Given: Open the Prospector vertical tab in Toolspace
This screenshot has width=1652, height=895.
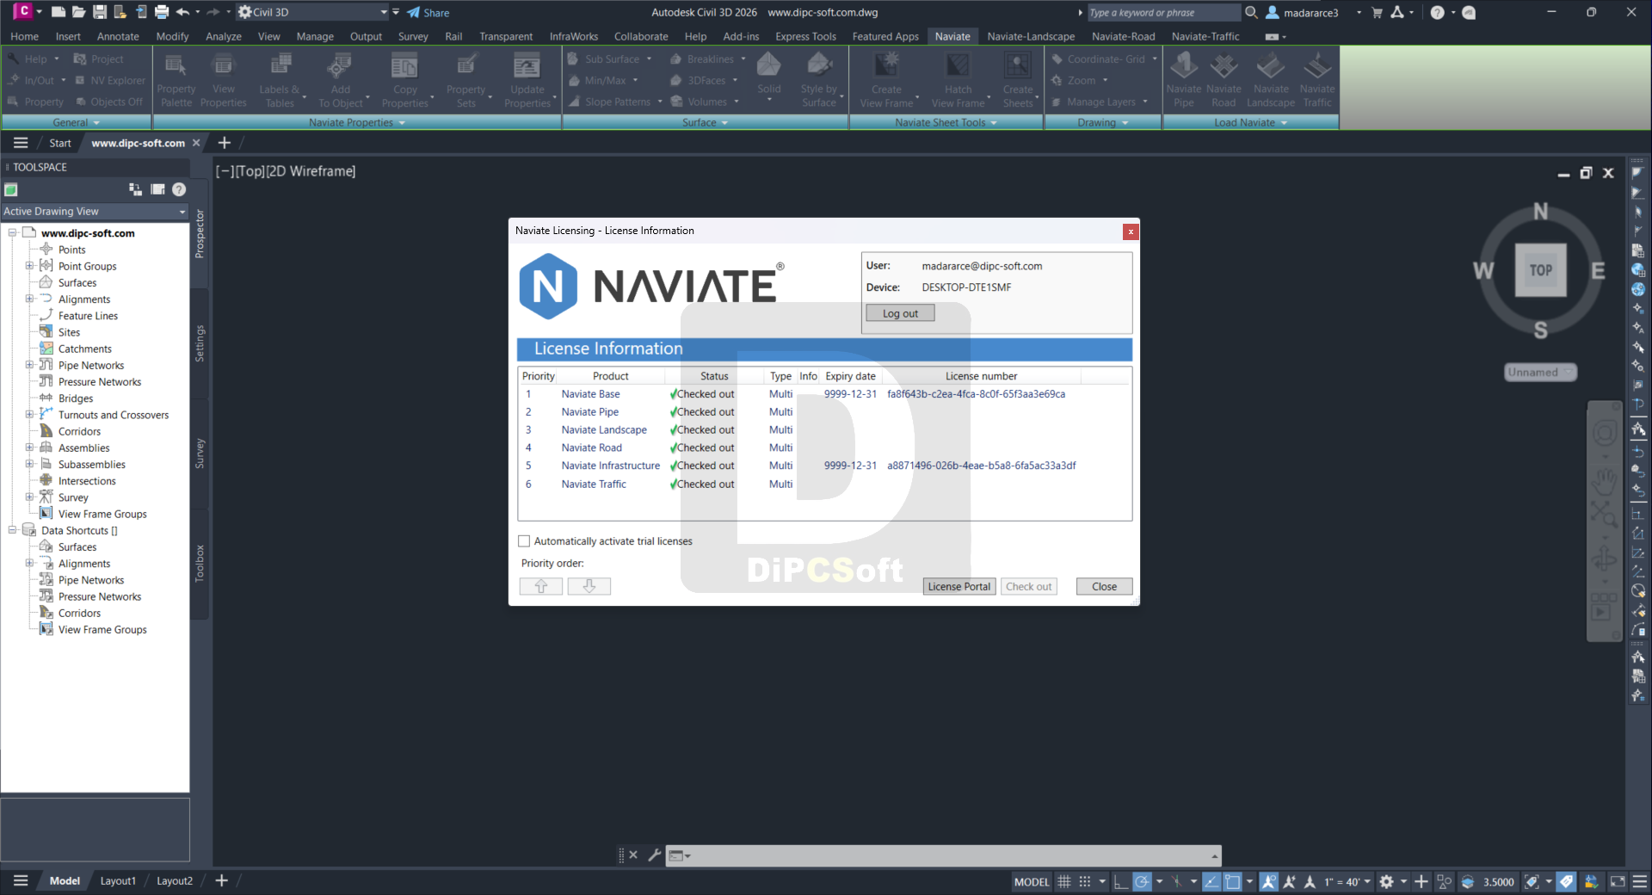Looking at the screenshot, I should (200, 234).
